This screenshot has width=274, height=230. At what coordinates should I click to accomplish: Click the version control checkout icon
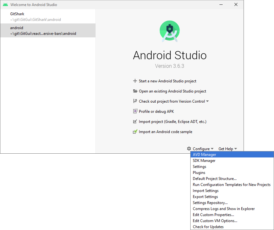click(135, 101)
